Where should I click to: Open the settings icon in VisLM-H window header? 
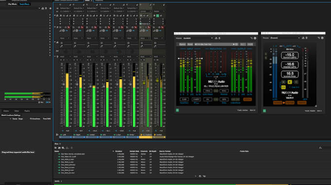322,38
